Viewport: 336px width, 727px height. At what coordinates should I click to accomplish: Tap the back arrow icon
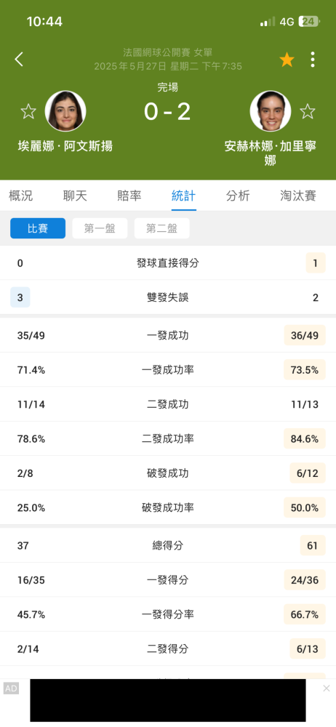pyautogui.click(x=19, y=60)
